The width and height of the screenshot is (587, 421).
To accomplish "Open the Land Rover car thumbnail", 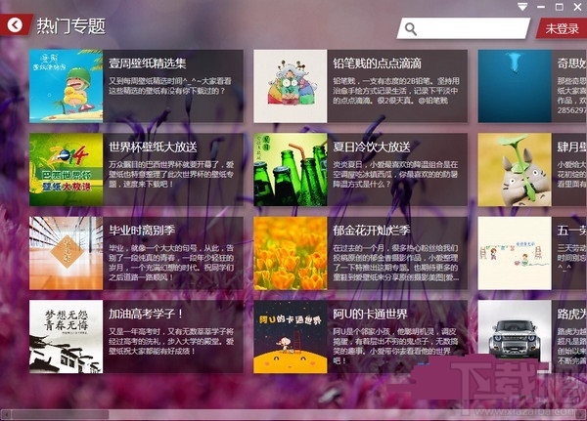I will (x=515, y=336).
